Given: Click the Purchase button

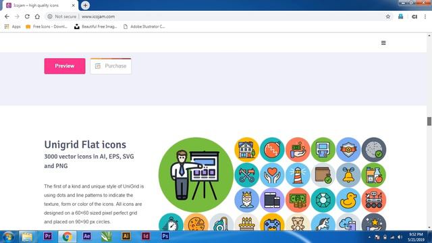Looking at the screenshot, I should [111, 66].
